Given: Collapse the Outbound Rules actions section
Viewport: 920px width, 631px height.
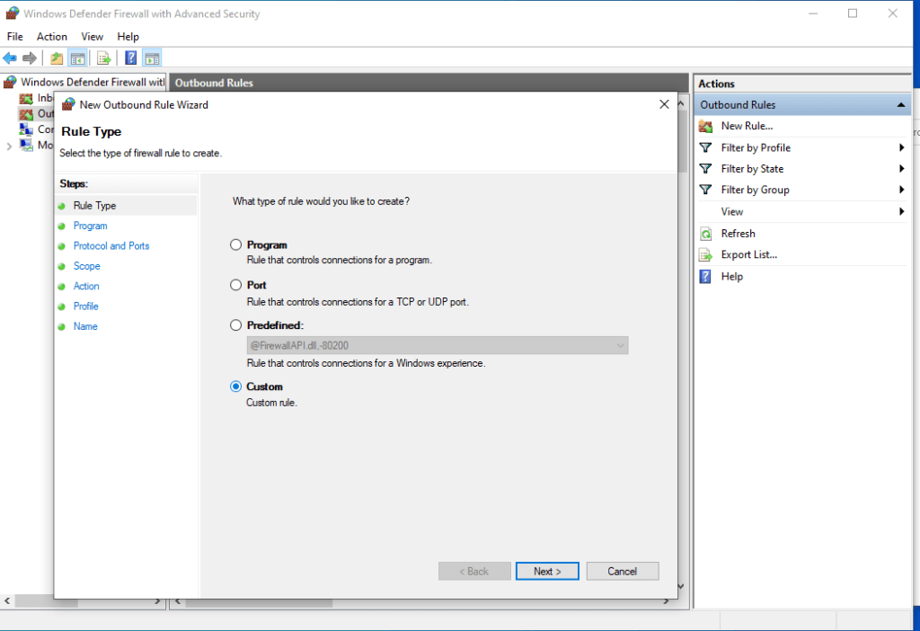Looking at the screenshot, I should click(900, 105).
